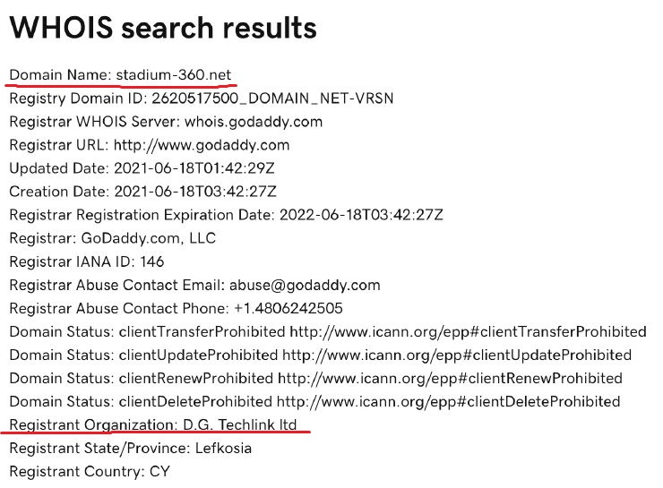This screenshot has width=663, height=488.
Task: Open the clientTransferProhibited ICANN link
Action: (468, 331)
